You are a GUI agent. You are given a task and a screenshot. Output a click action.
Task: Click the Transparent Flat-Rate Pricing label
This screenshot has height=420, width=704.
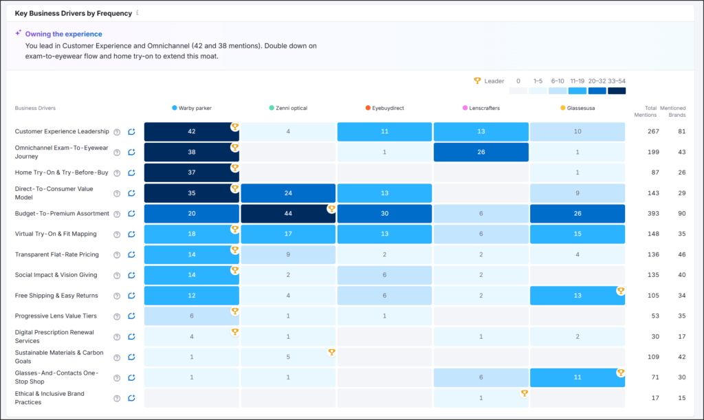tap(56, 254)
